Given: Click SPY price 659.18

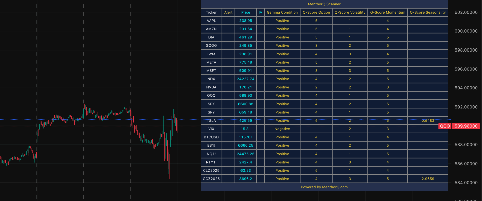Looking at the screenshot, I should [246, 112].
